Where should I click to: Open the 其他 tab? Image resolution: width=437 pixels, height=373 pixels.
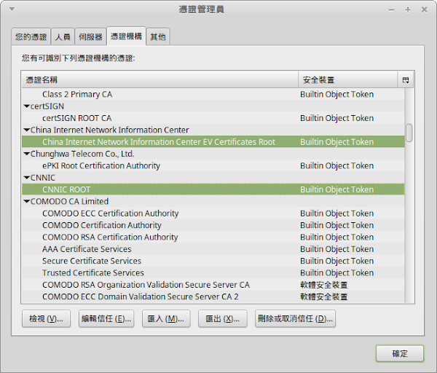pyautogui.click(x=158, y=36)
